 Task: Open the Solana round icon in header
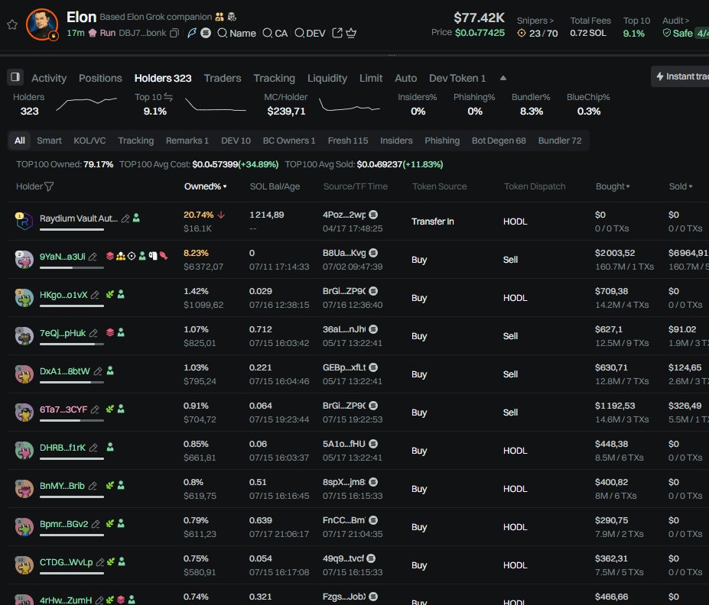point(206,33)
